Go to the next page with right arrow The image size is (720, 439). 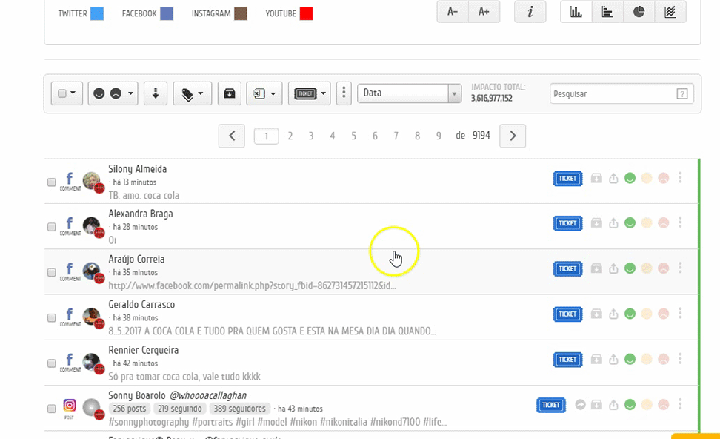(x=513, y=136)
